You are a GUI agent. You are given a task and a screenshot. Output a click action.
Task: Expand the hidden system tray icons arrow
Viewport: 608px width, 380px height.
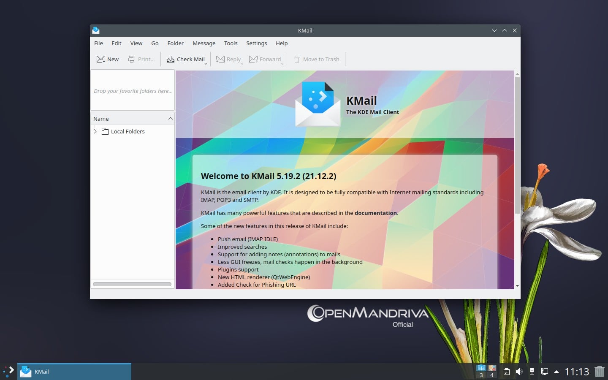coord(555,372)
